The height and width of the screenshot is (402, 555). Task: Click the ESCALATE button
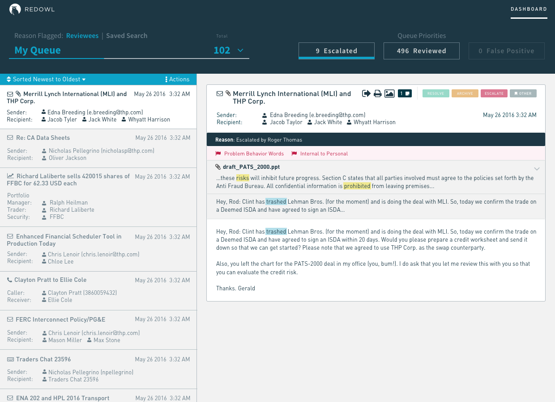coord(494,93)
